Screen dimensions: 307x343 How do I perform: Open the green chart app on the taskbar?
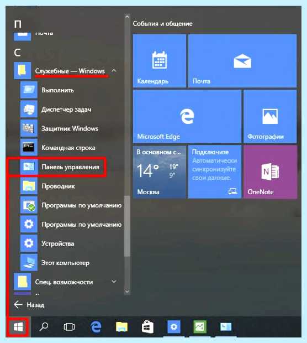click(200, 327)
